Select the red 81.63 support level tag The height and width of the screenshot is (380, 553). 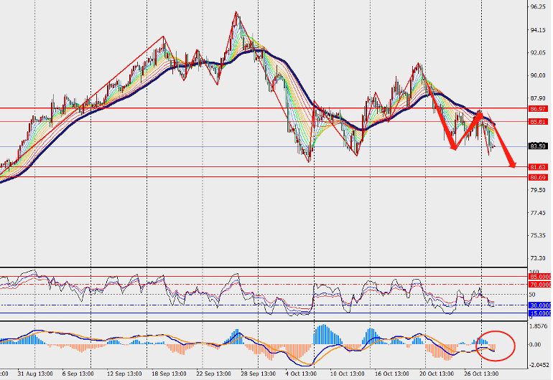tap(538, 167)
